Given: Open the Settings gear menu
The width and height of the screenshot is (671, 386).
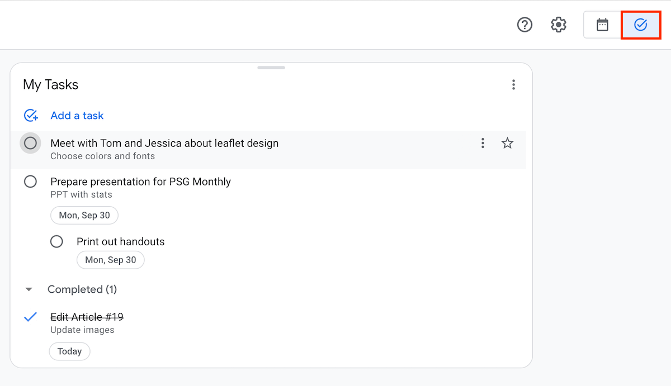Looking at the screenshot, I should click(559, 25).
